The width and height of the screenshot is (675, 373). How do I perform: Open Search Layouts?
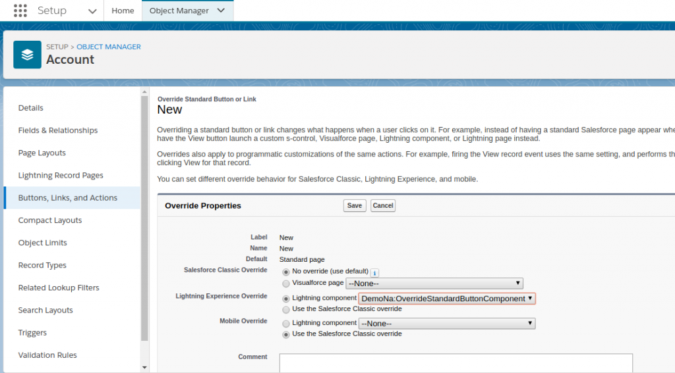coord(45,310)
